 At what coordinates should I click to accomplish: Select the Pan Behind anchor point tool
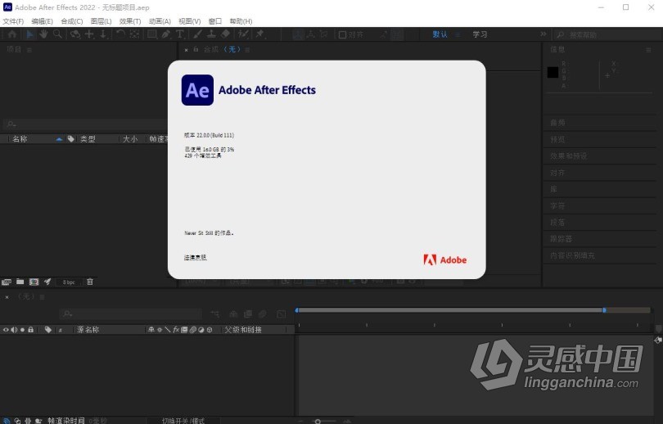pyautogui.click(x=134, y=34)
